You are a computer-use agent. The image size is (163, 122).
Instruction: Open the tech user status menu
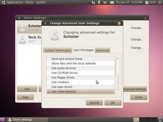click(x=150, y=2)
